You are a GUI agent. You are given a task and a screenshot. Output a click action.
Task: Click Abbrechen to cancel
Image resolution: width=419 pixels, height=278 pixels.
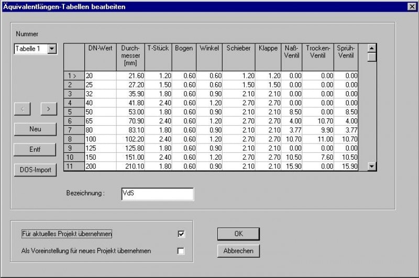point(238,251)
